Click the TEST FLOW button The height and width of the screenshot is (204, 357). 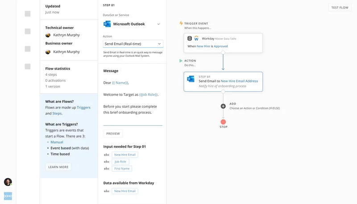[x=340, y=8]
